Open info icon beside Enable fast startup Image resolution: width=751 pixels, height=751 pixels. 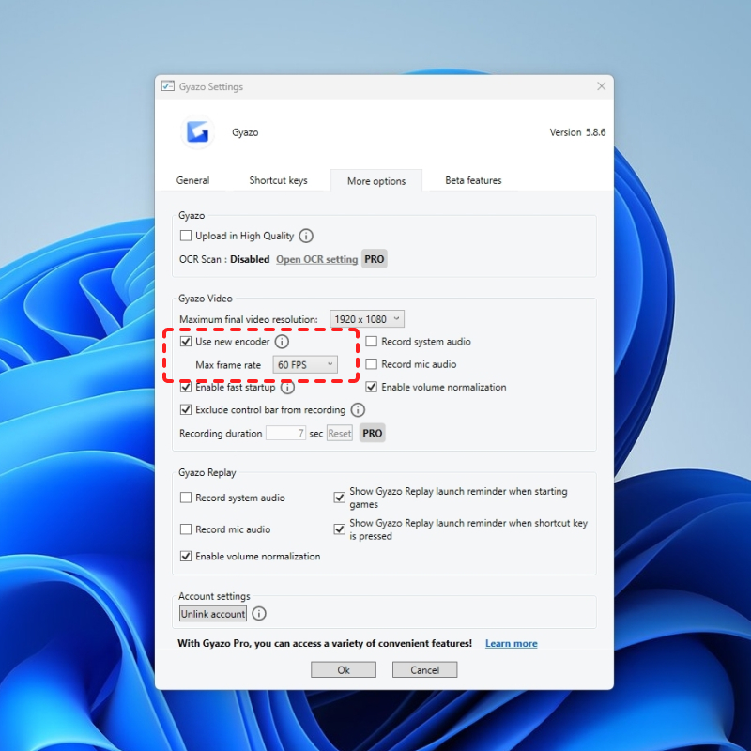click(287, 387)
